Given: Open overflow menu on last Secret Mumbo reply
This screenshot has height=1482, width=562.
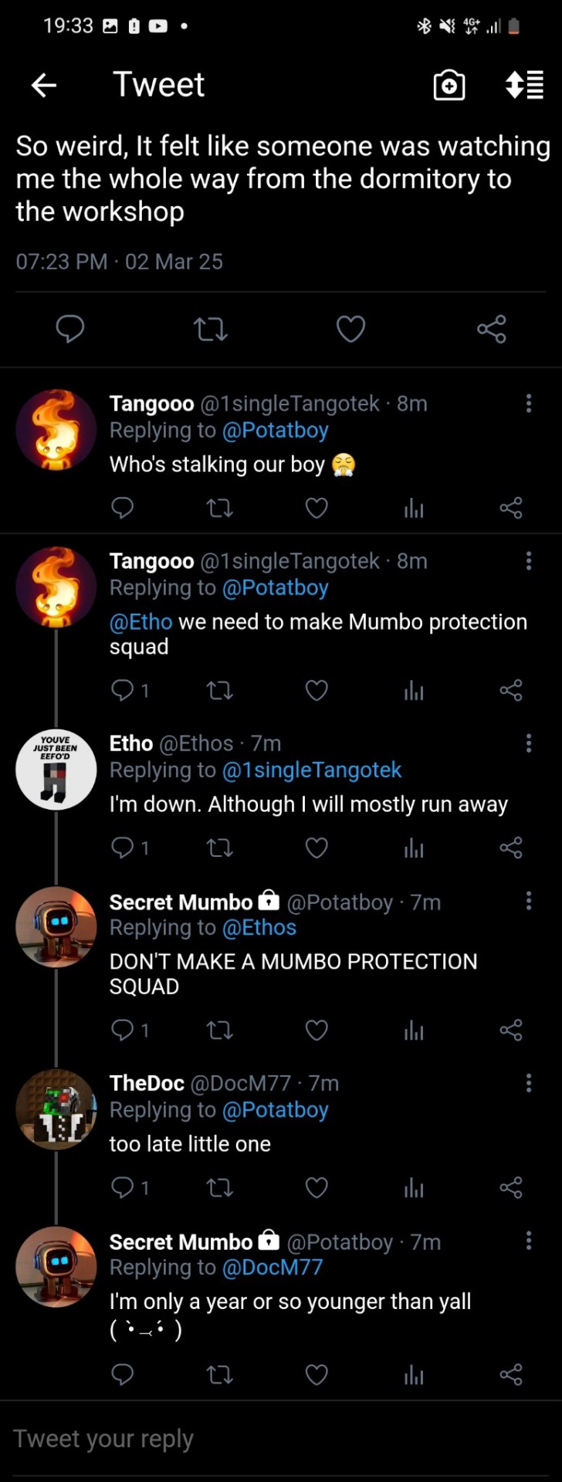Looking at the screenshot, I should coord(529,1240).
